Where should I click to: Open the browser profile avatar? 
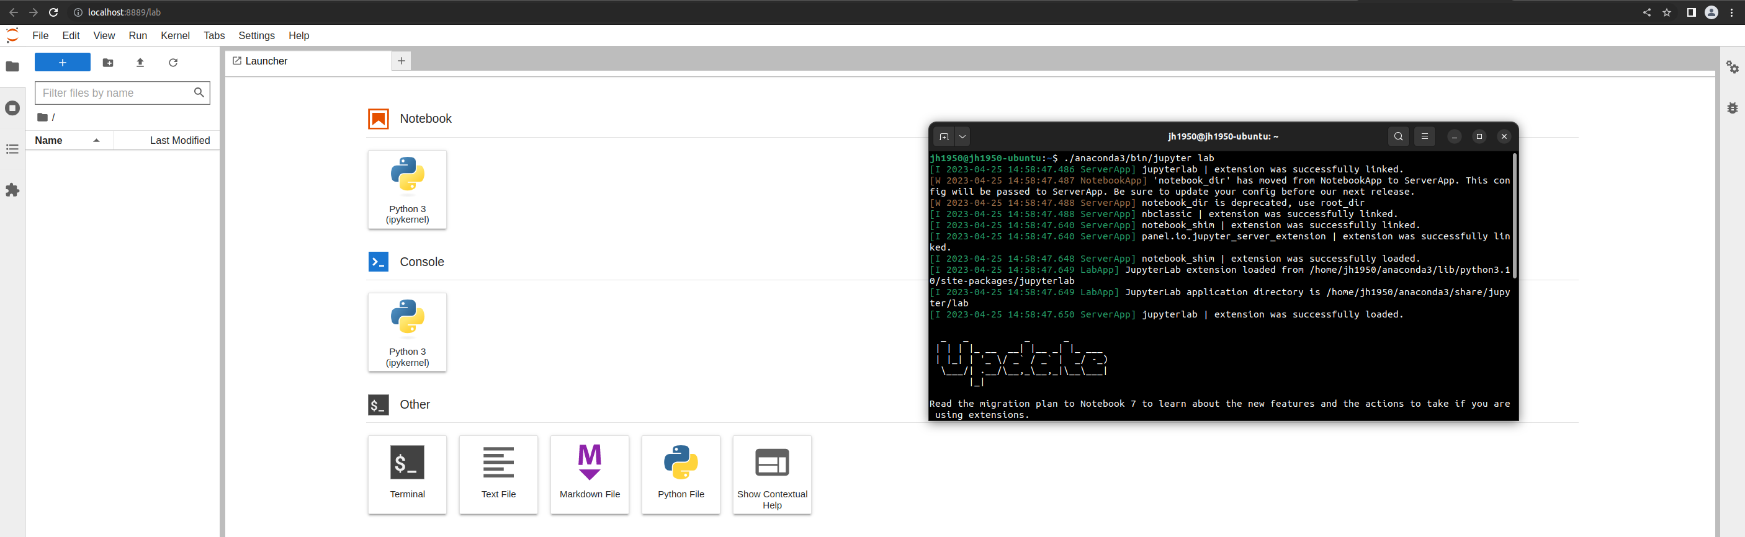(x=1711, y=12)
